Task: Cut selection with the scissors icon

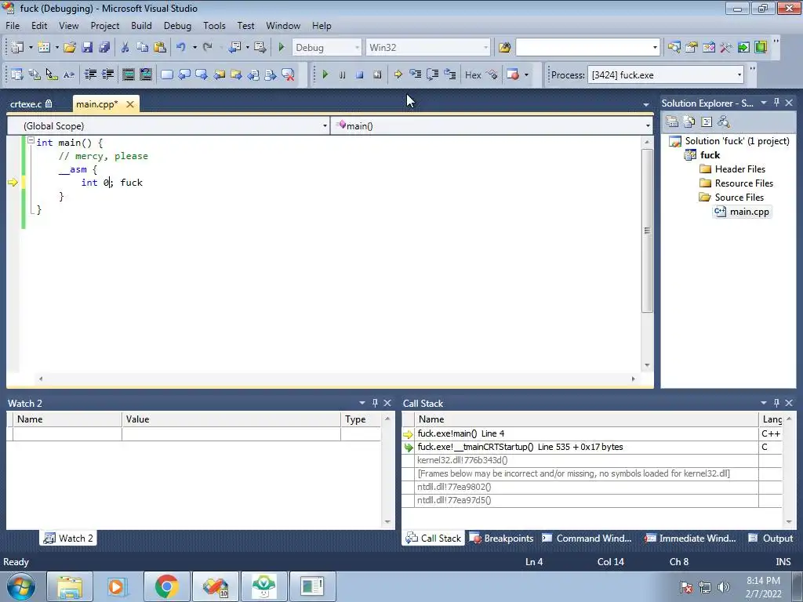Action: 125,47
